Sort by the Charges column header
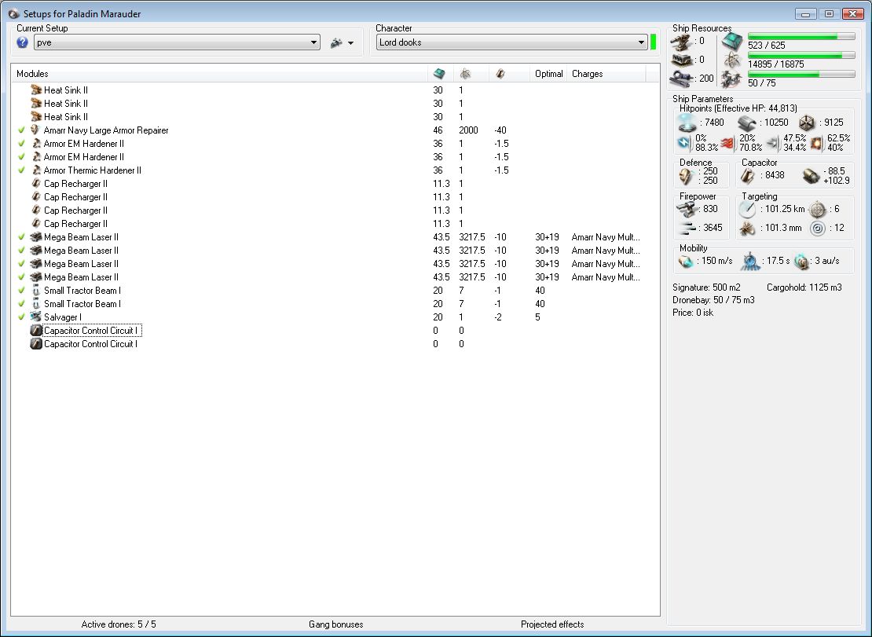 click(588, 73)
